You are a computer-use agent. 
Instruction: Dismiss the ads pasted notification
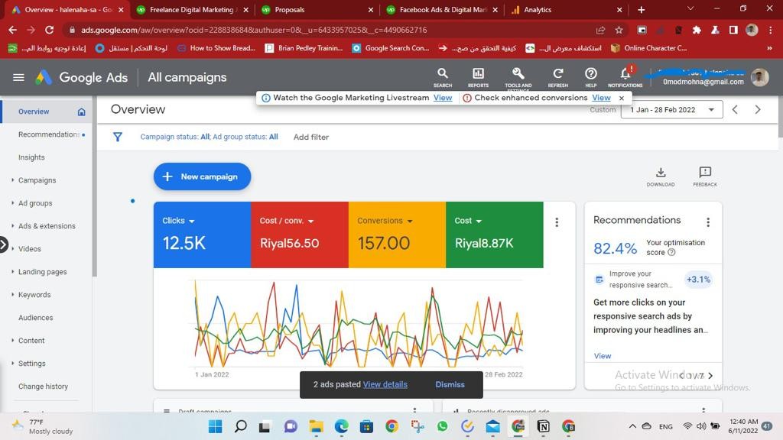coord(450,385)
